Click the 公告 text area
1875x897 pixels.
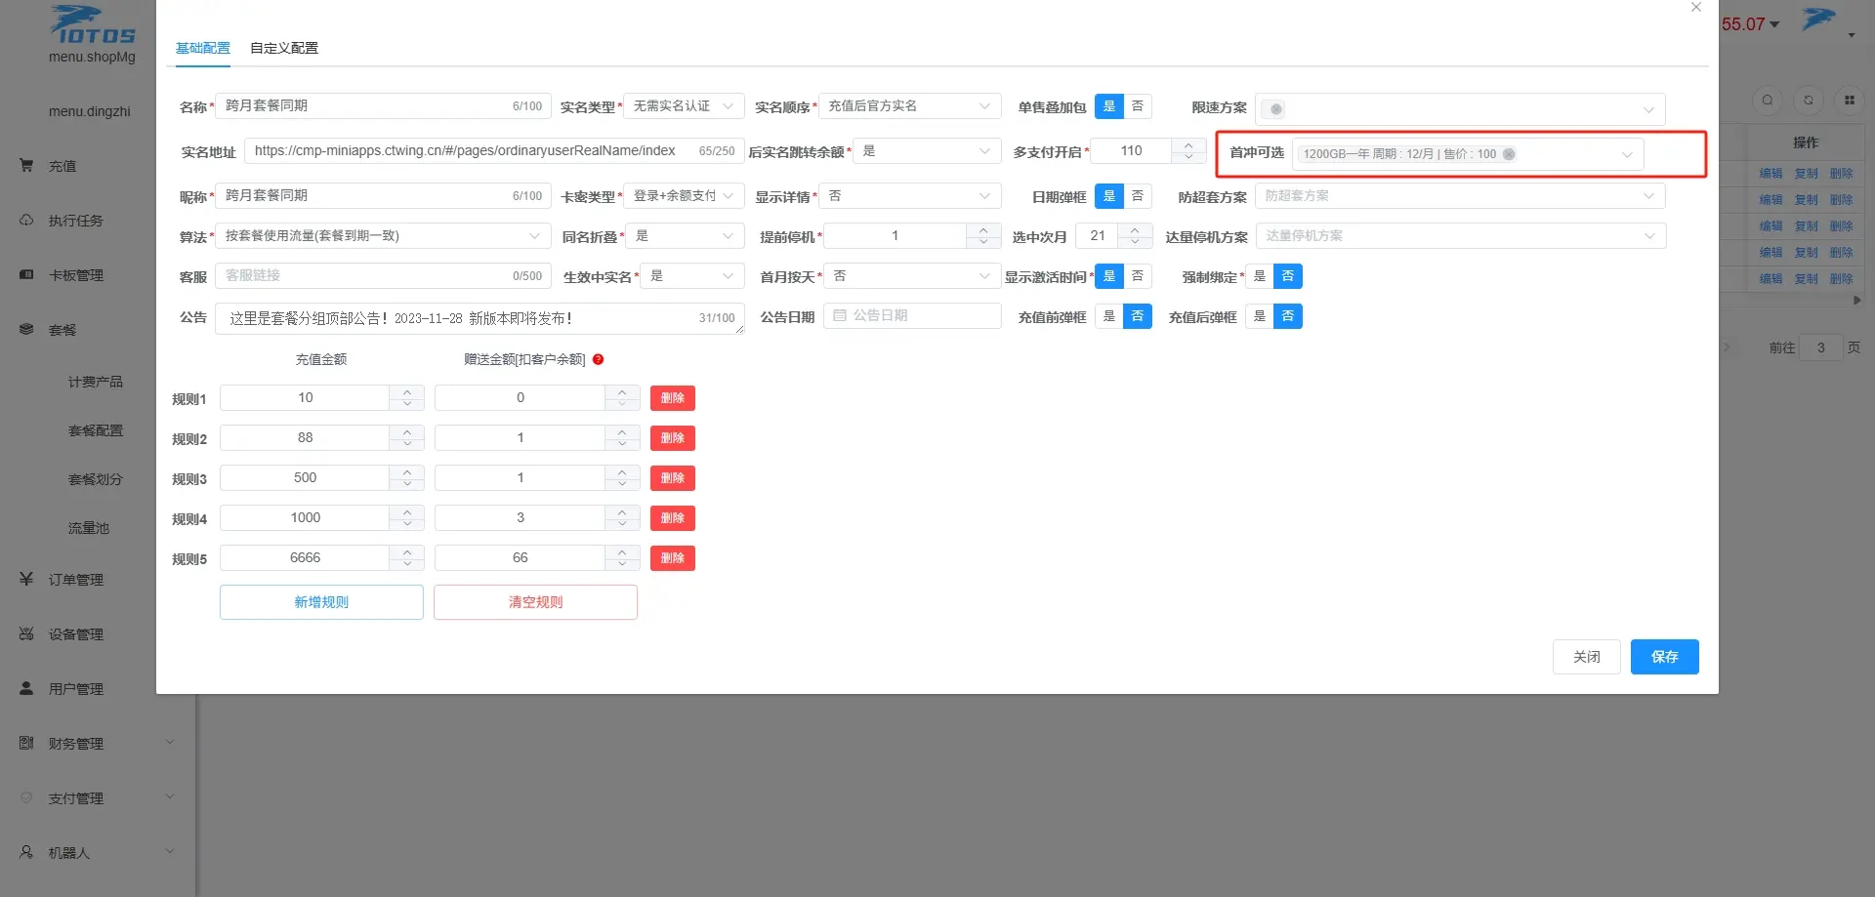click(x=479, y=318)
